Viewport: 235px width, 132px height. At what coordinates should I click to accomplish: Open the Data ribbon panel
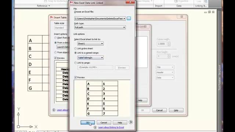point(179,6)
